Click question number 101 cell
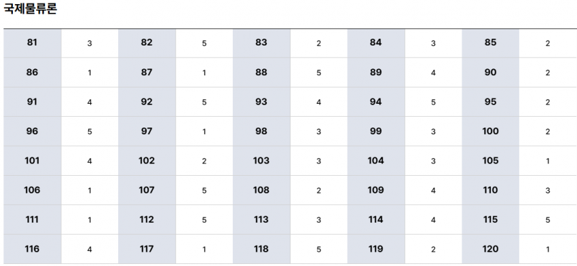The width and height of the screenshot is (577, 266). 33,161
